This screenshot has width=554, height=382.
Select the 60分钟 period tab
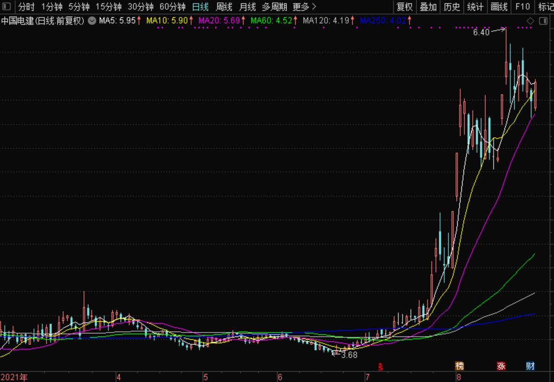172,6
